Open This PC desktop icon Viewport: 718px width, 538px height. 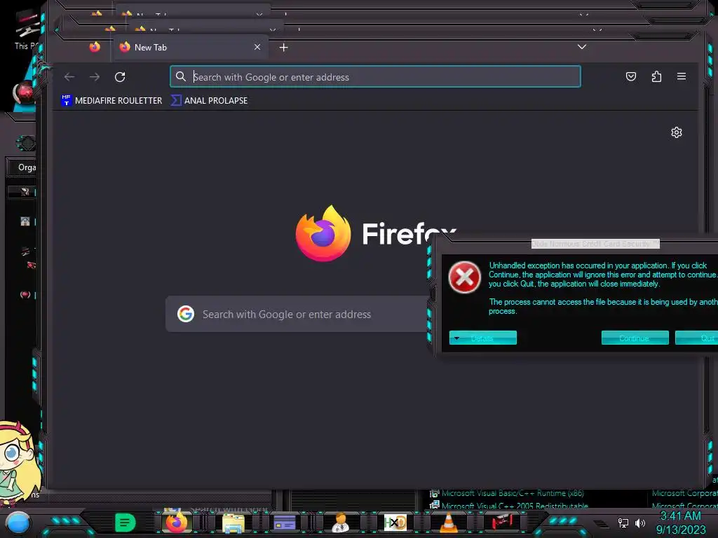tap(27, 28)
